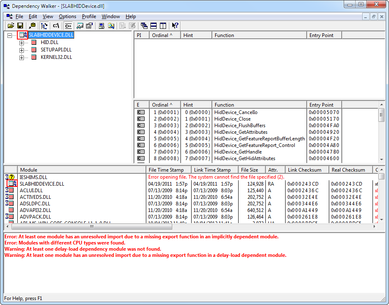
Task: Save the current Dependency Walker session
Action: pyautogui.click(x=20, y=26)
